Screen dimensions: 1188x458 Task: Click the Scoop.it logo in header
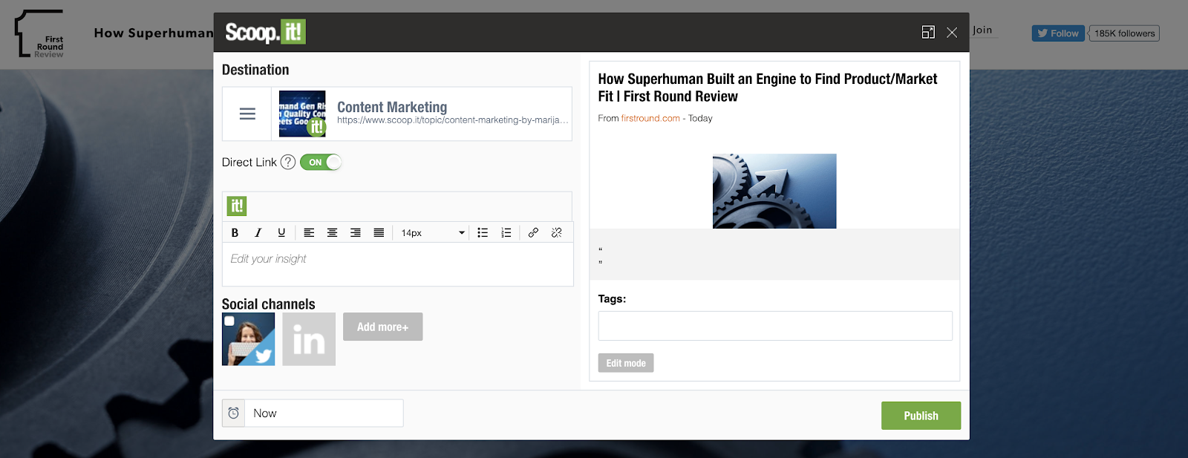[265, 32]
